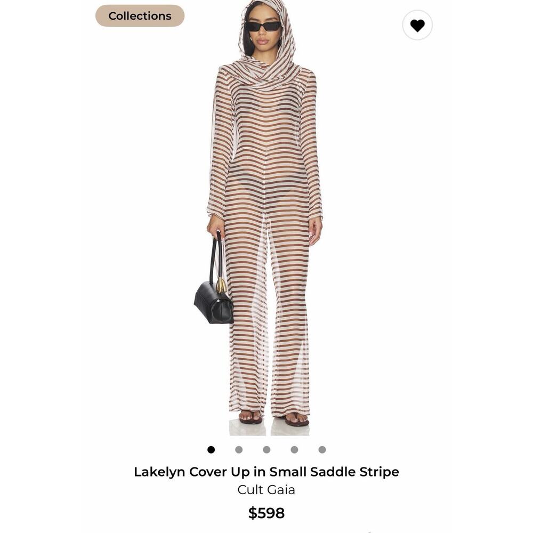Select the first black carousel dot

[211, 450]
